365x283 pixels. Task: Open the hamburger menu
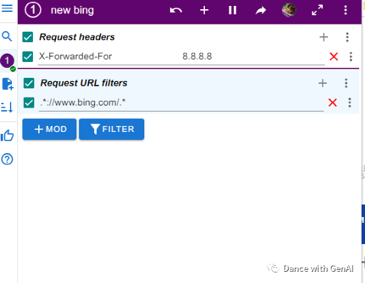tap(7, 8)
